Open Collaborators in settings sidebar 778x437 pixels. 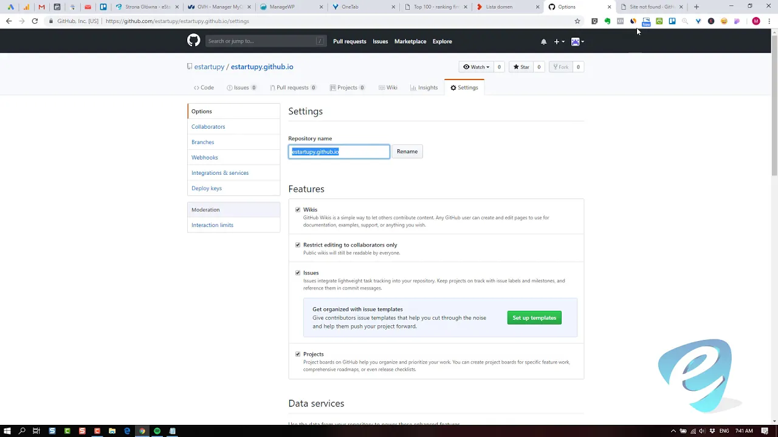pyautogui.click(x=208, y=127)
